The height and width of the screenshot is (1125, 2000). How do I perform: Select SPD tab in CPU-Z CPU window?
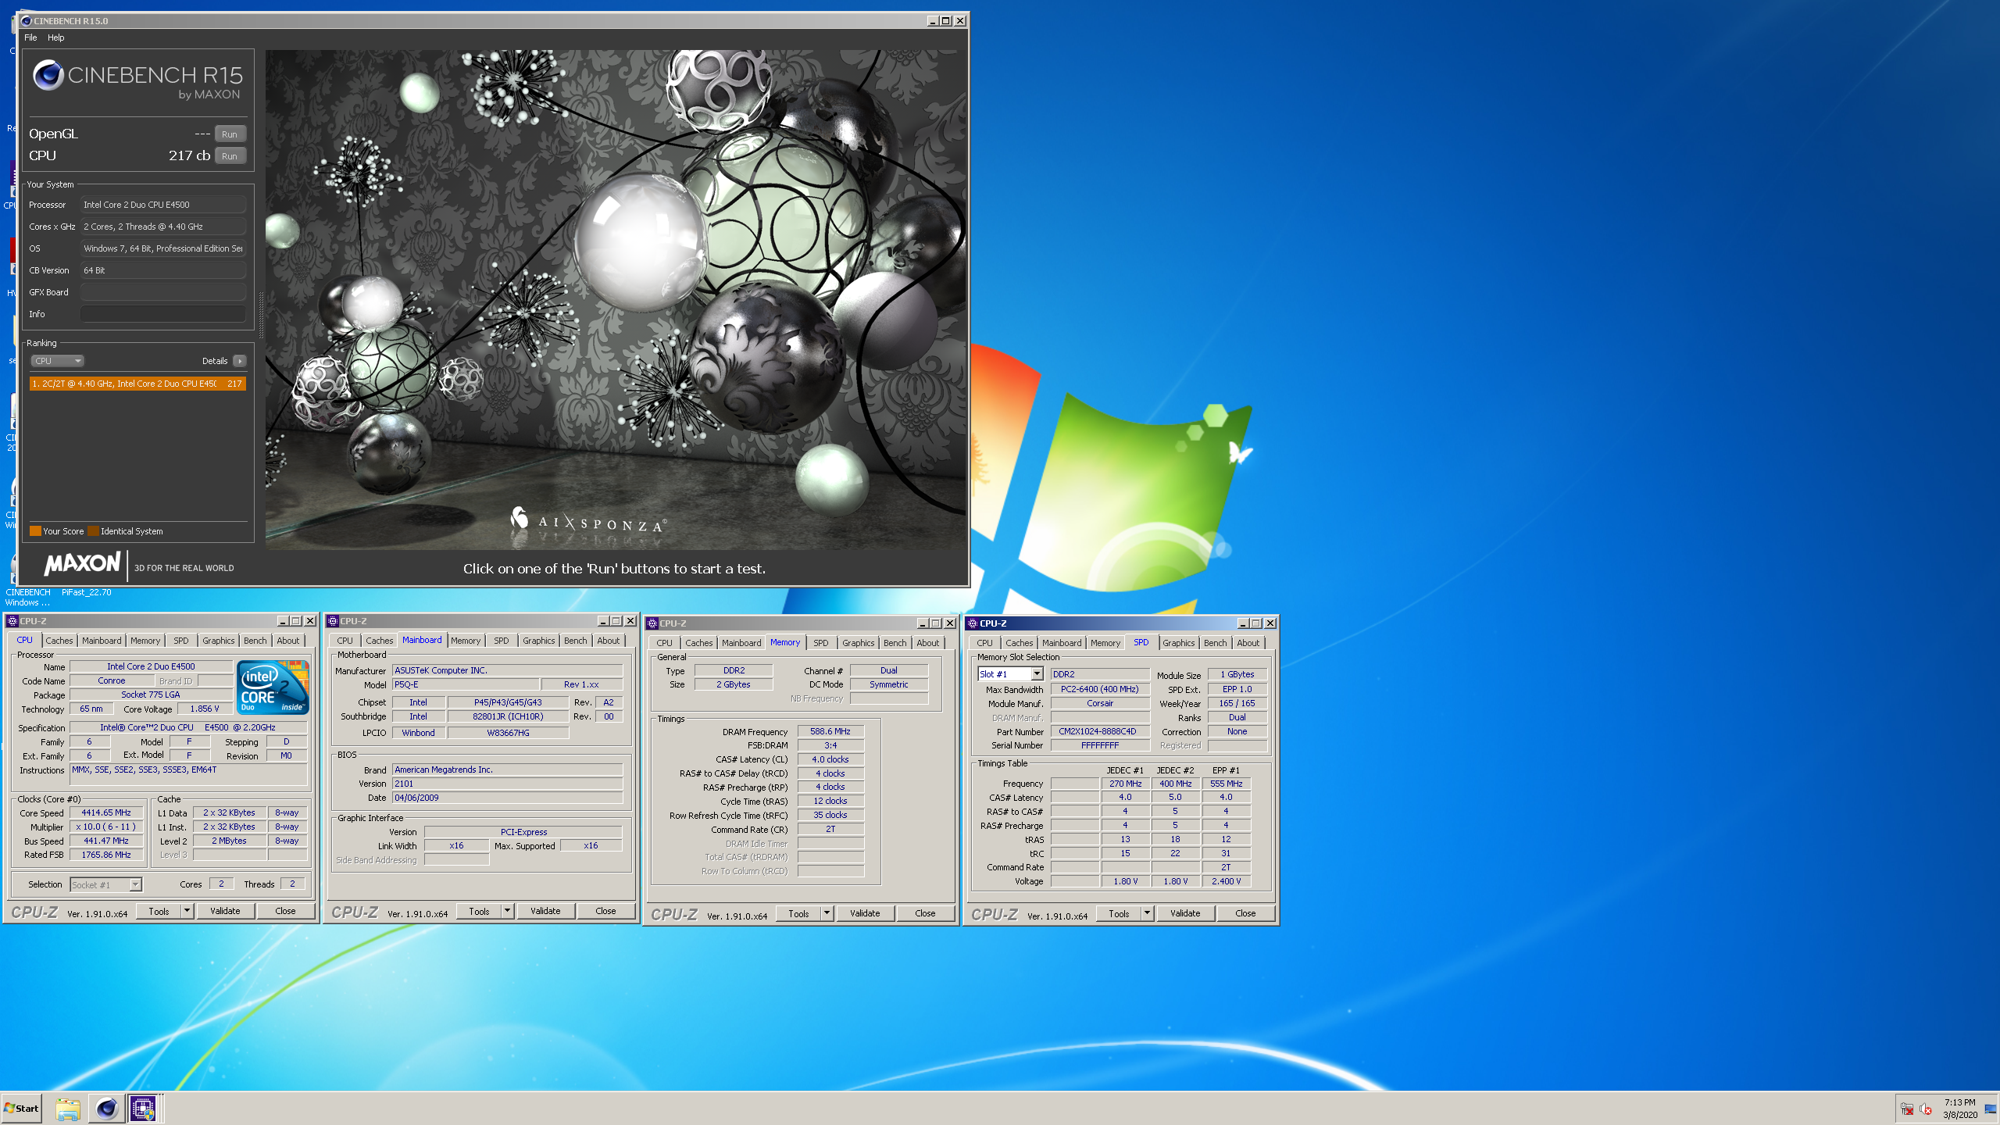[x=181, y=641]
